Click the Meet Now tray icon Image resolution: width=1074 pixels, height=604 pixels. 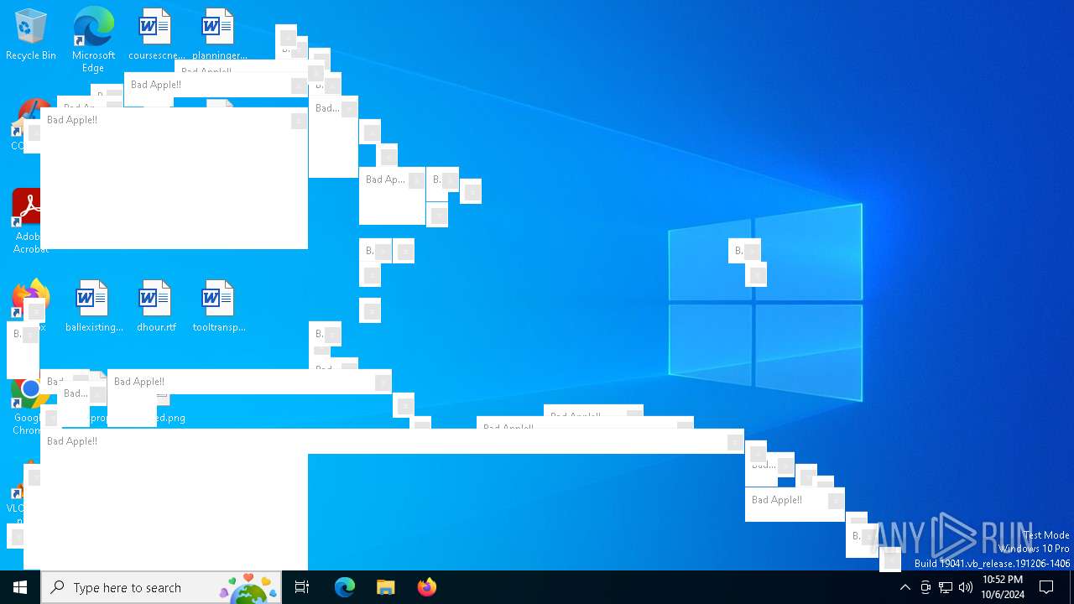pos(925,587)
